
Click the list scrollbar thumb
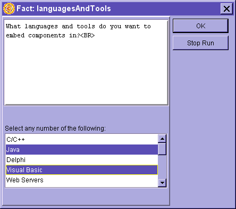162,149
